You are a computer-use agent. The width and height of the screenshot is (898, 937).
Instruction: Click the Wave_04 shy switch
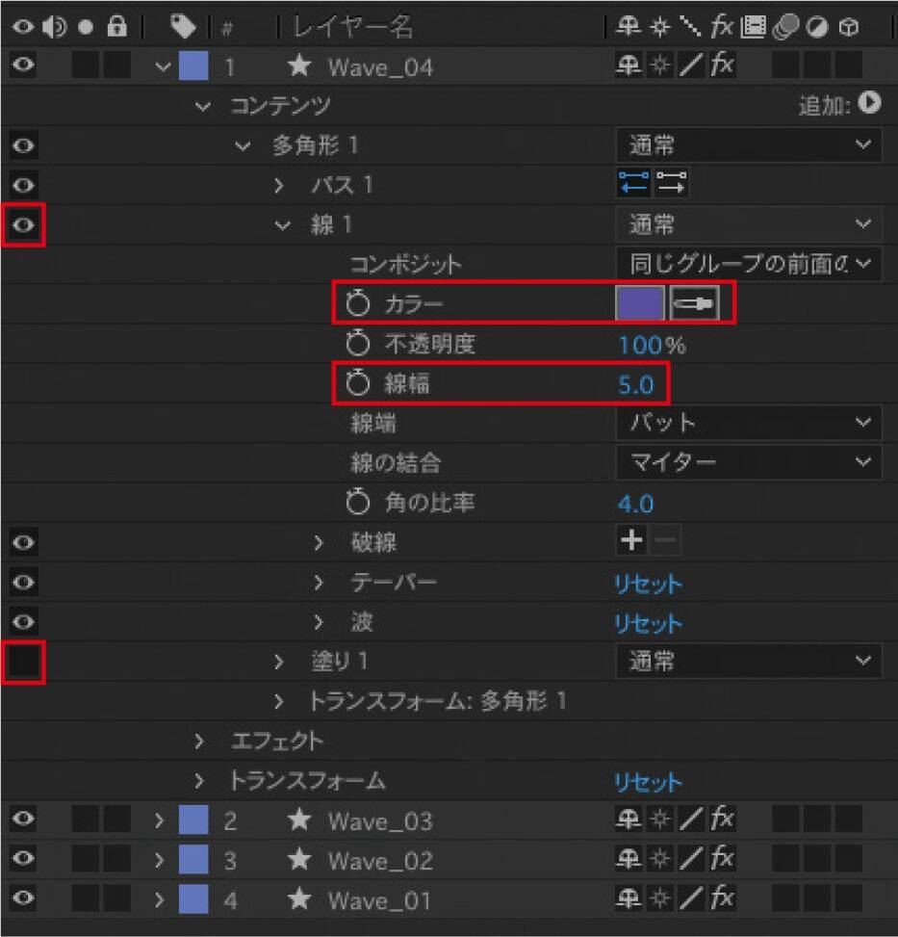click(x=629, y=65)
